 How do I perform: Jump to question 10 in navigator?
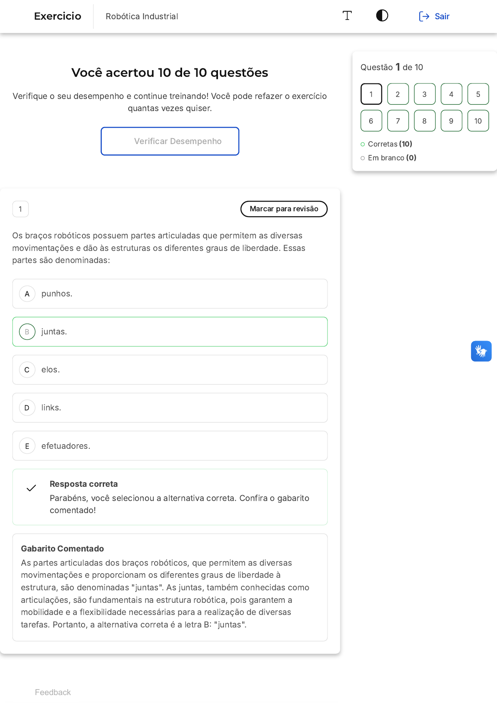(x=478, y=121)
